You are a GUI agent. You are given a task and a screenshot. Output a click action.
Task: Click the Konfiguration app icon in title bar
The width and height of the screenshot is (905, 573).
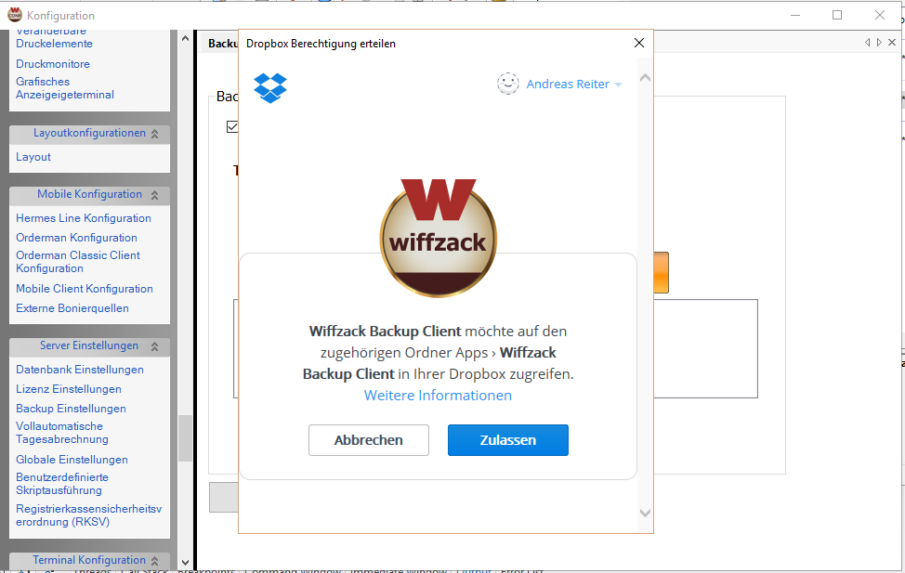pos(14,15)
